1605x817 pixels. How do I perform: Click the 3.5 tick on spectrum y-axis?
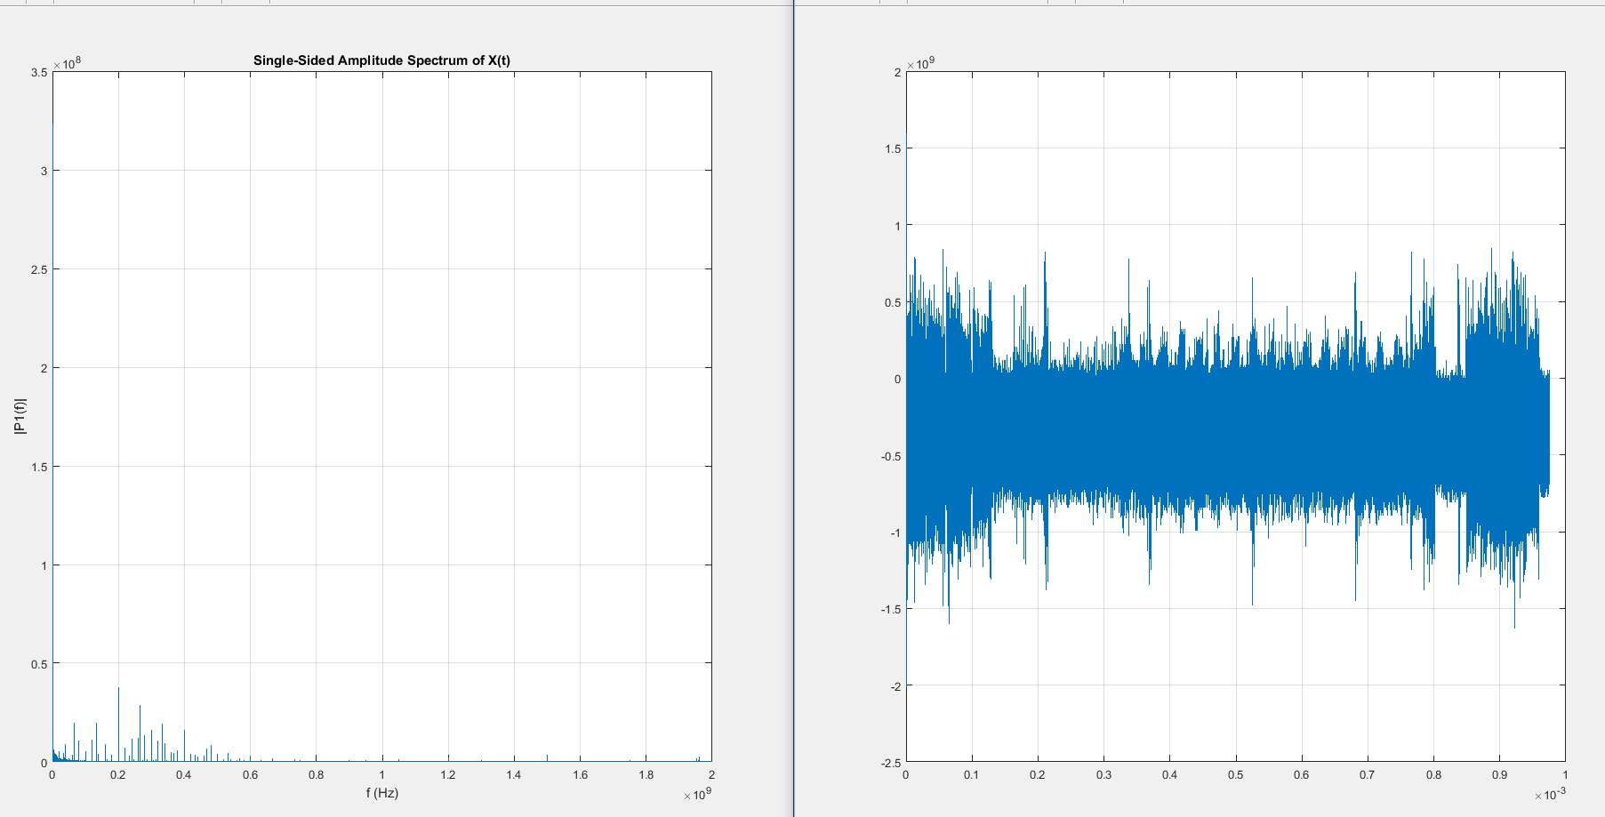tap(39, 72)
